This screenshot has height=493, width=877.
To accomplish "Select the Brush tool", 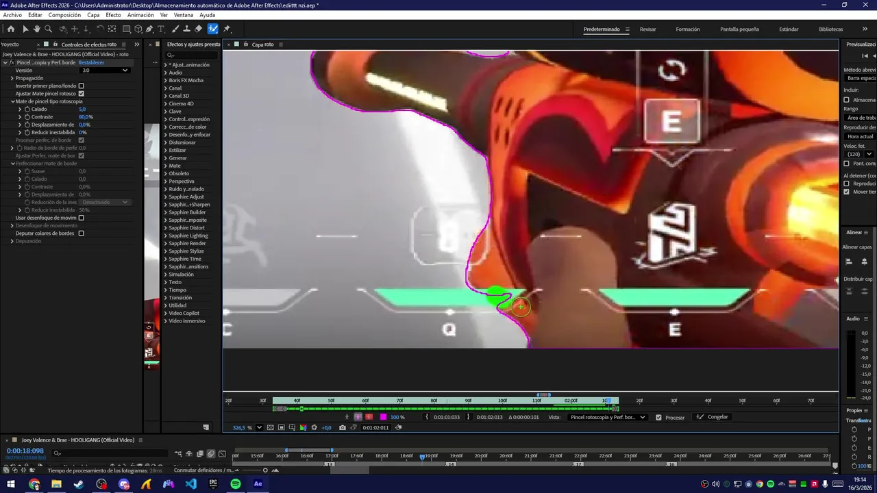I will (x=175, y=29).
